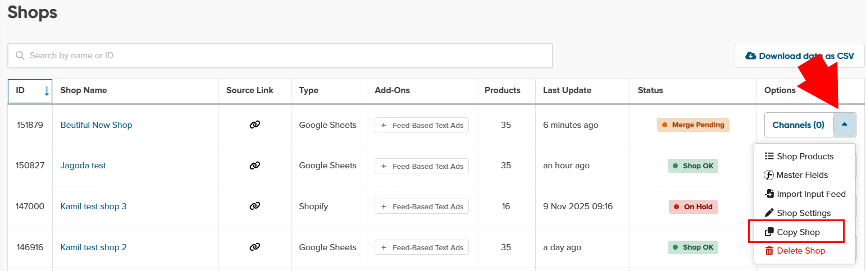
Task: Open Shop Settings from dropdown
Action: [803, 213]
